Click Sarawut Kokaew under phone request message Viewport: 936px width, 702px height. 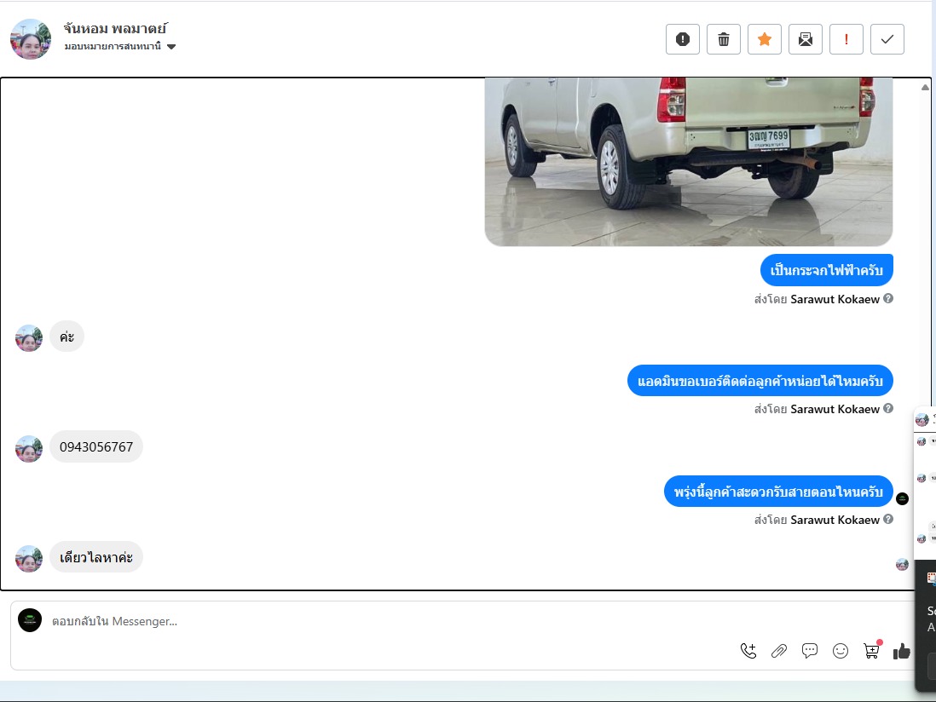pos(835,409)
